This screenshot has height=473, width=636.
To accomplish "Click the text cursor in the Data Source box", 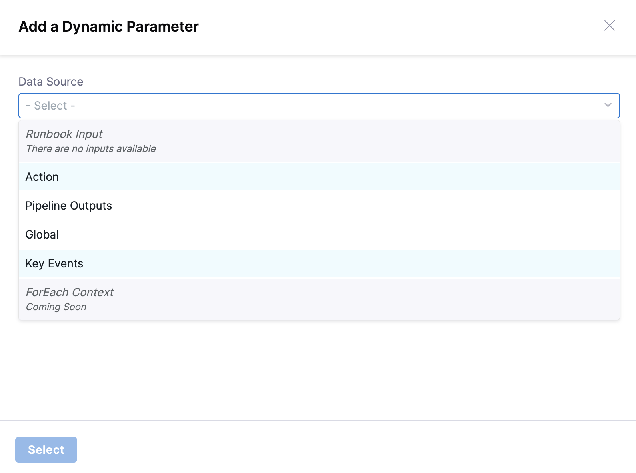I will click(x=26, y=106).
